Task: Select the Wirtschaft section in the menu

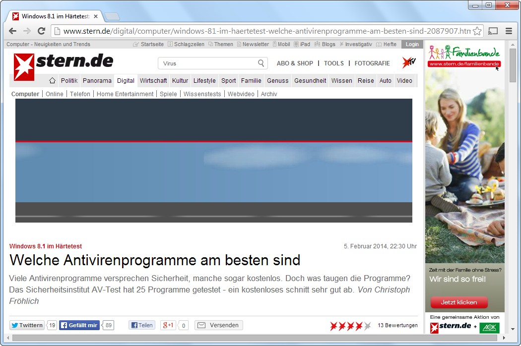Action: [153, 81]
